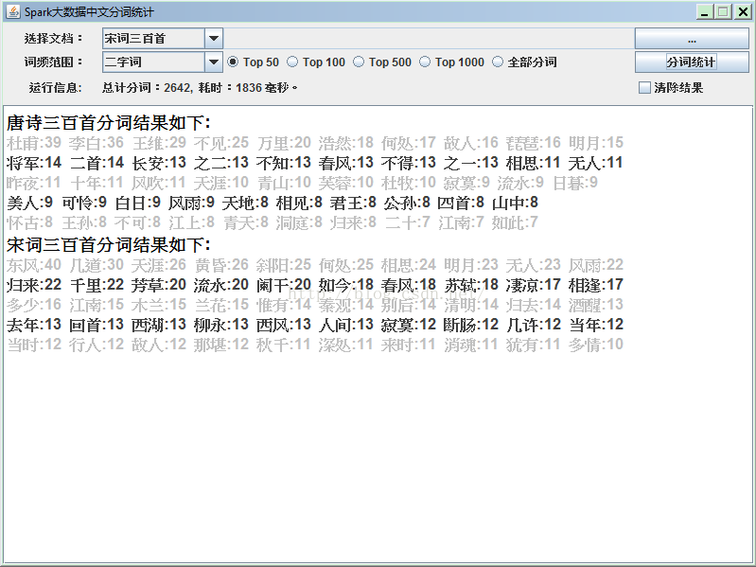
Task: Click the result 李白:36
Action: [97, 143]
